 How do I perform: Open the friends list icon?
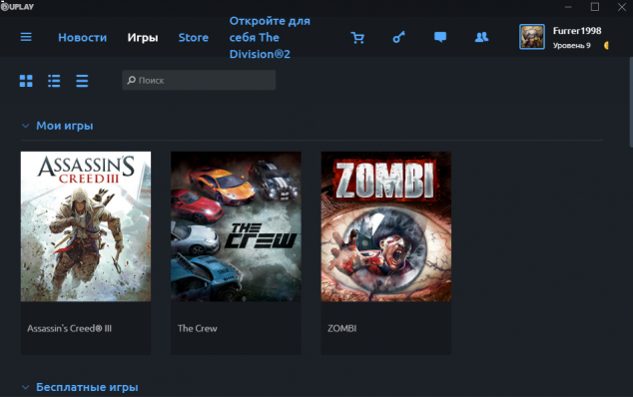pyautogui.click(x=481, y=38)
